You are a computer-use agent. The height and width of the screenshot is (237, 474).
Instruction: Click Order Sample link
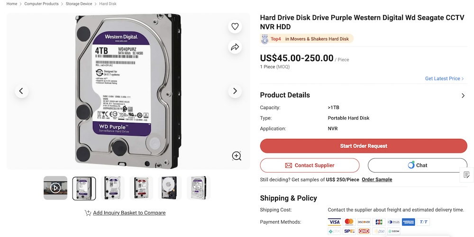377,180
